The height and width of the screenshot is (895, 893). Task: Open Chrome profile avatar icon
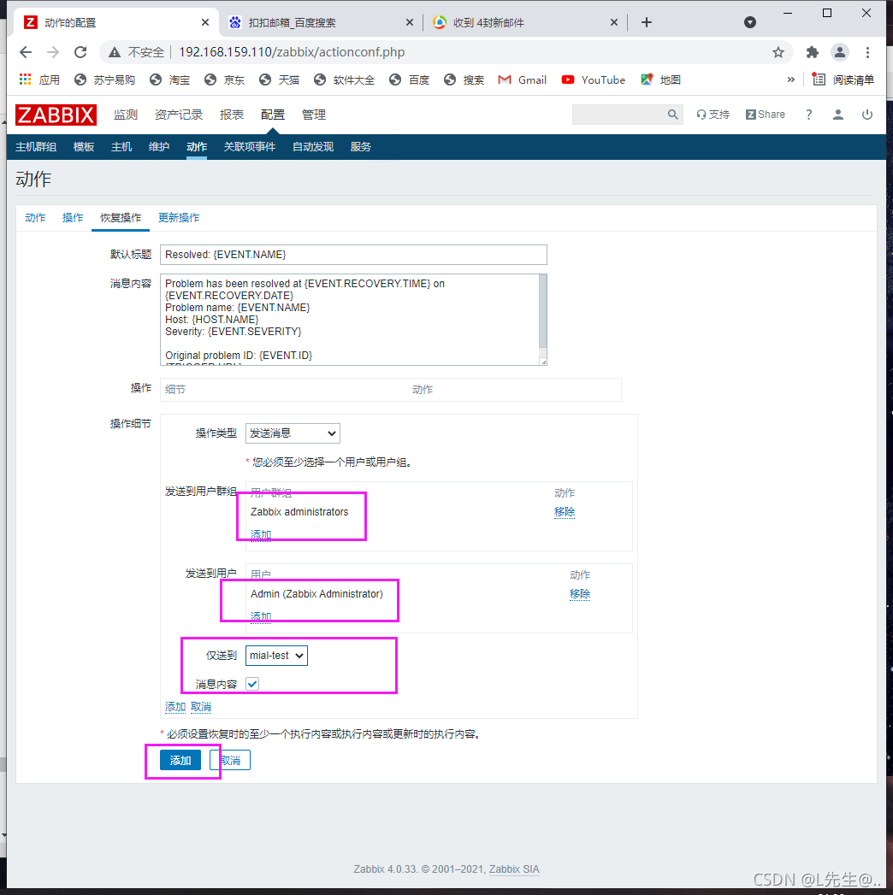pyautogui.click(x=839, y=52)
